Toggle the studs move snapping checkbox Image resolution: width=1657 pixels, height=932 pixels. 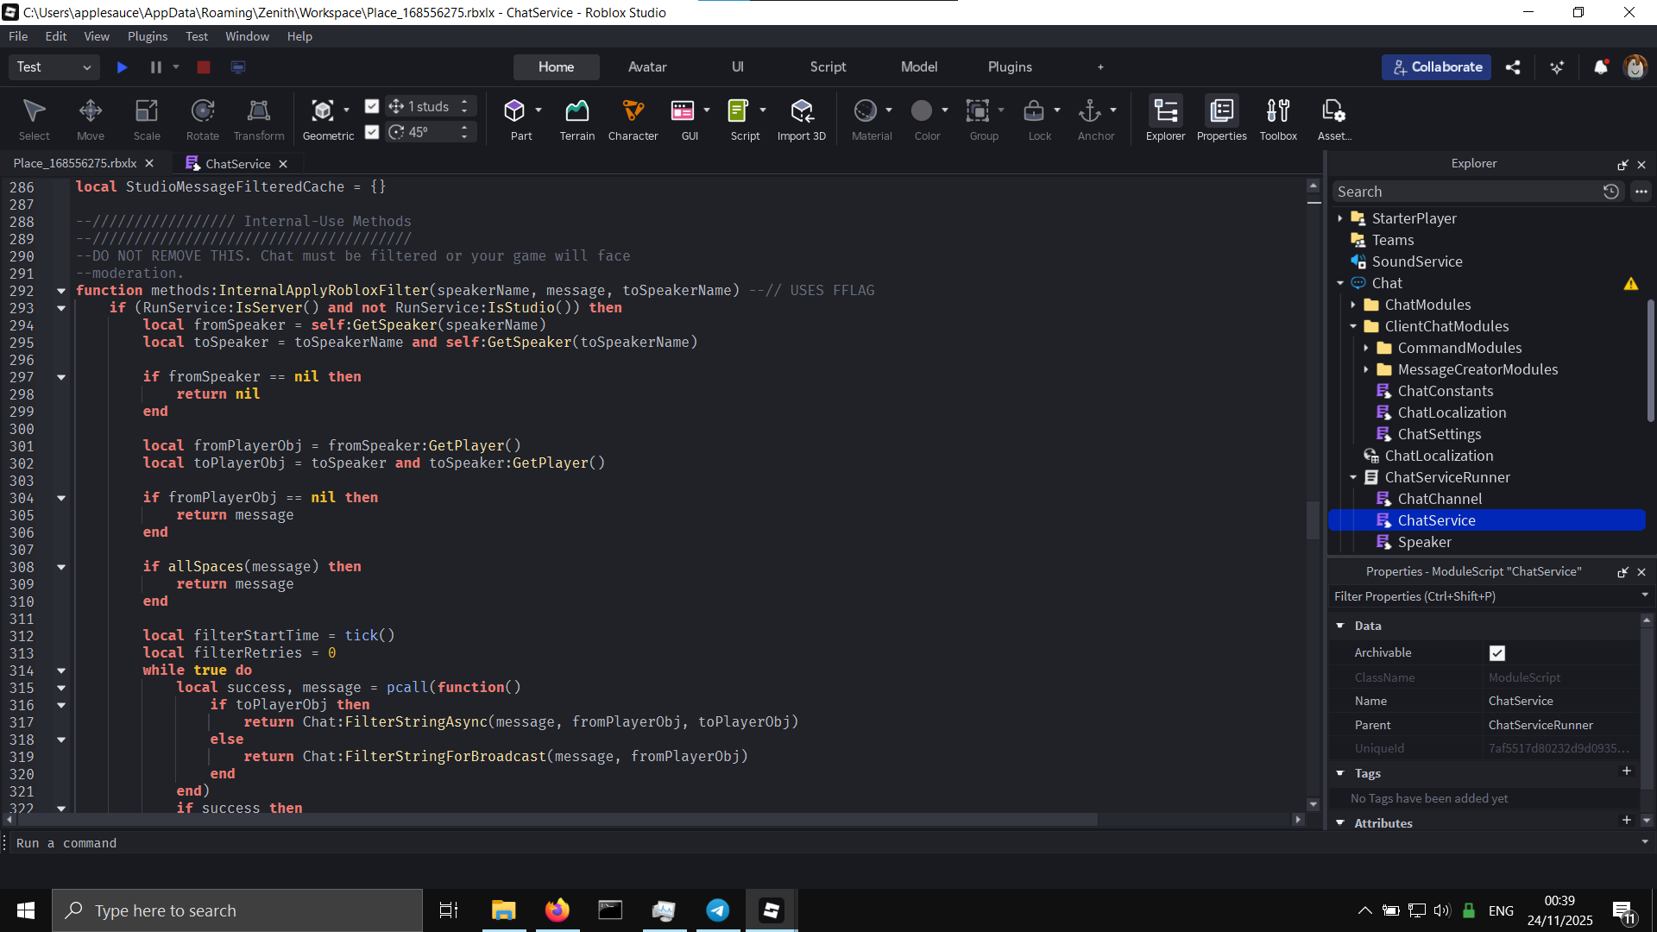point(372,106)
